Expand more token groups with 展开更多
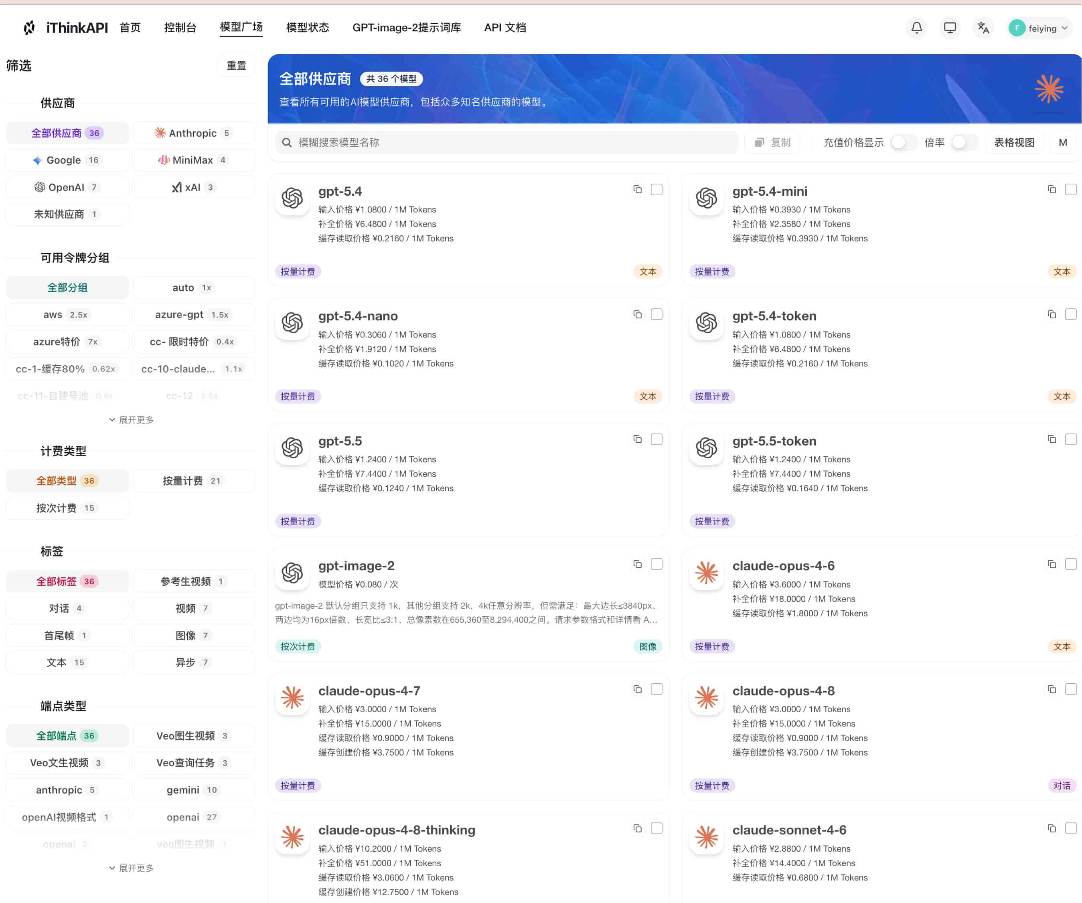The height and width of the screenshot is (903, 1082). (132, 420)
